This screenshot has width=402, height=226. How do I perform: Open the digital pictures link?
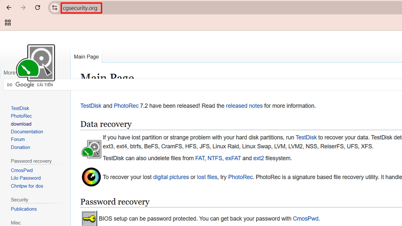(171, 177)
